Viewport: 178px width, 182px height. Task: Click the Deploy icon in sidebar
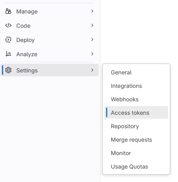[8, 40]
